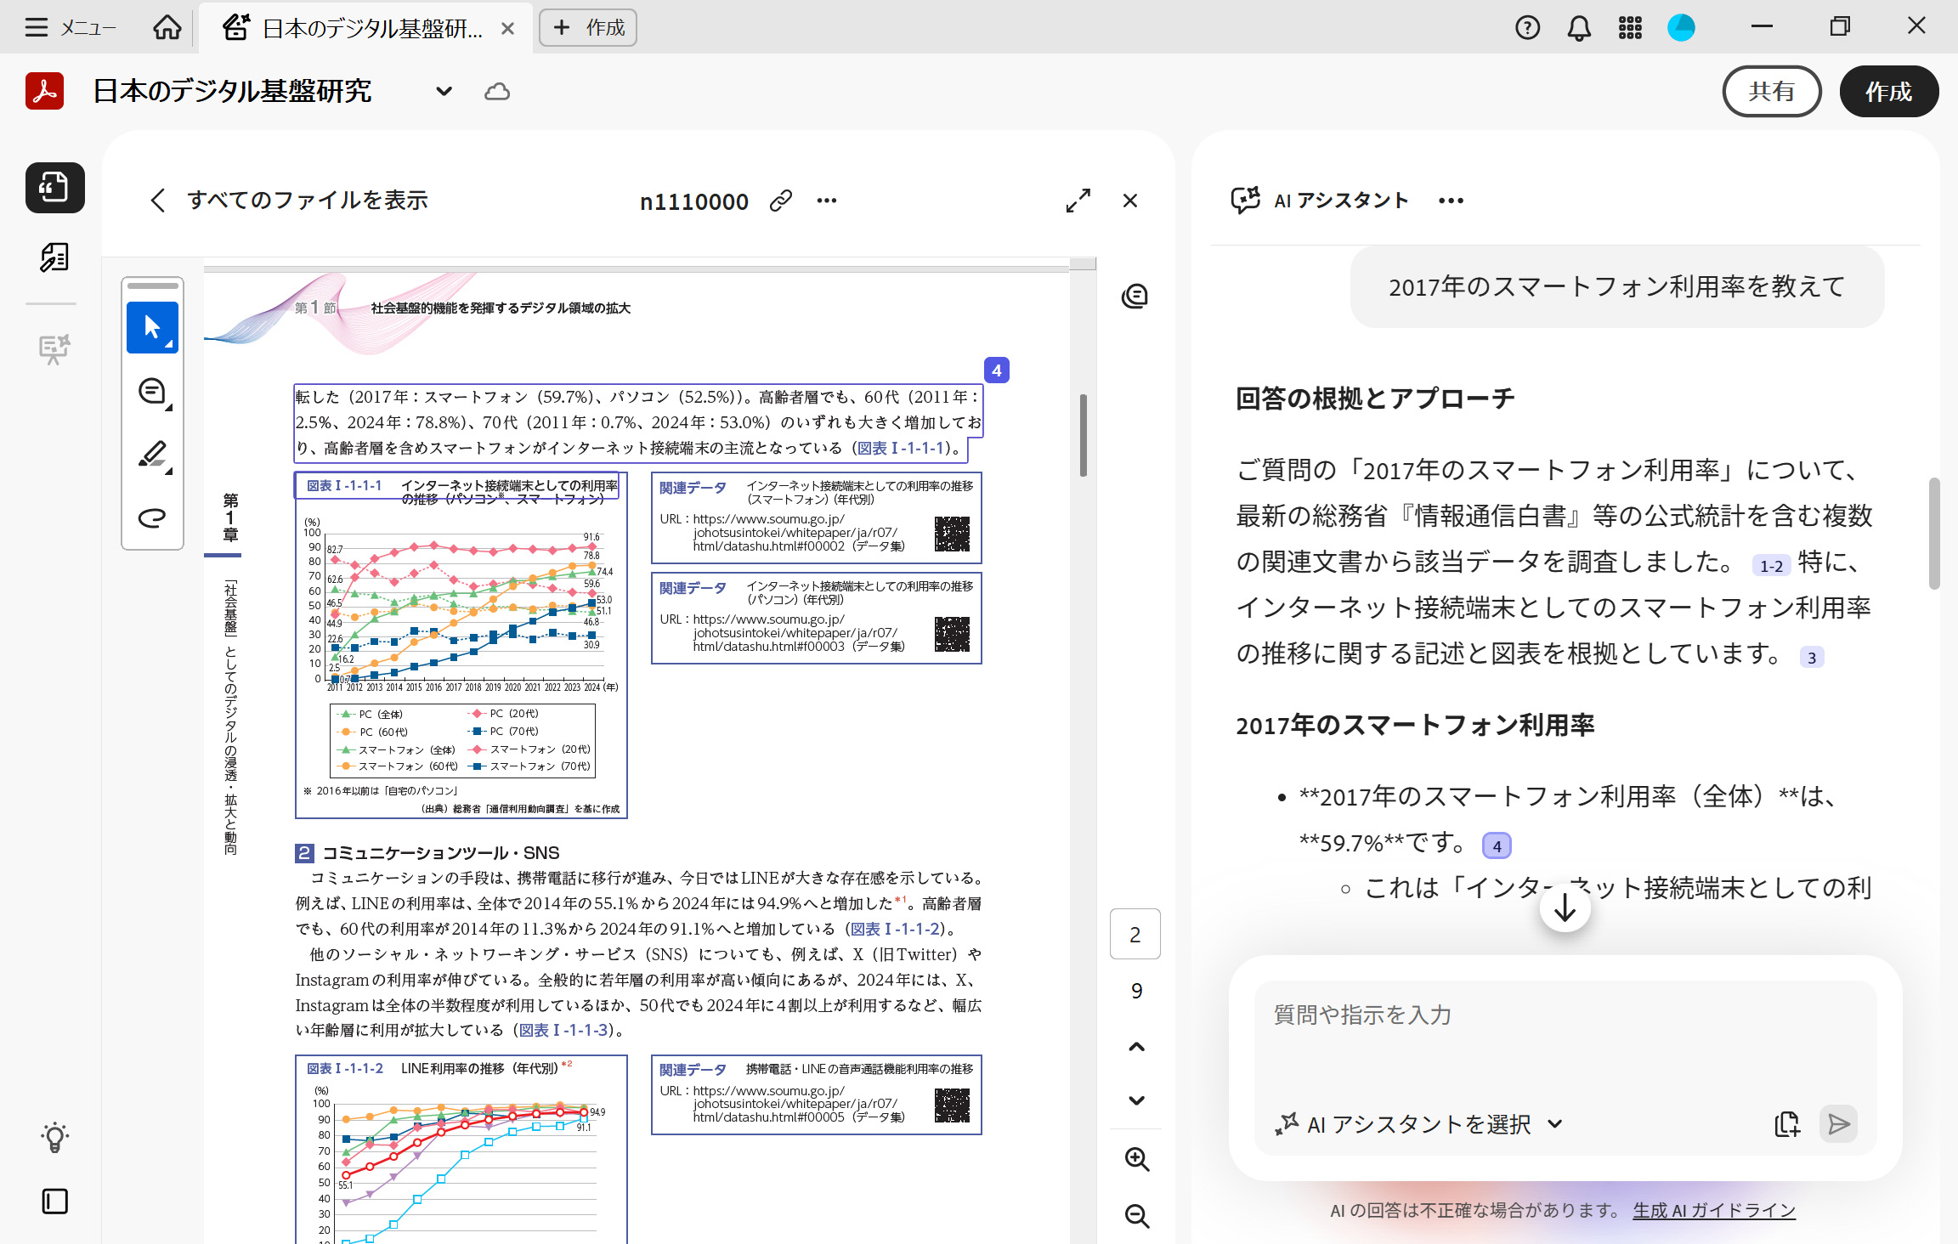Expand document viewer to full size
This screenshot has width=1958, height=1244.
pos(1078,201)
